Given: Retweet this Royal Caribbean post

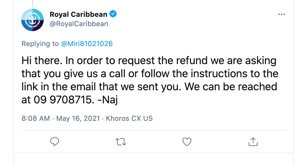Looking at the screenshot, I should tap(121, 142).
